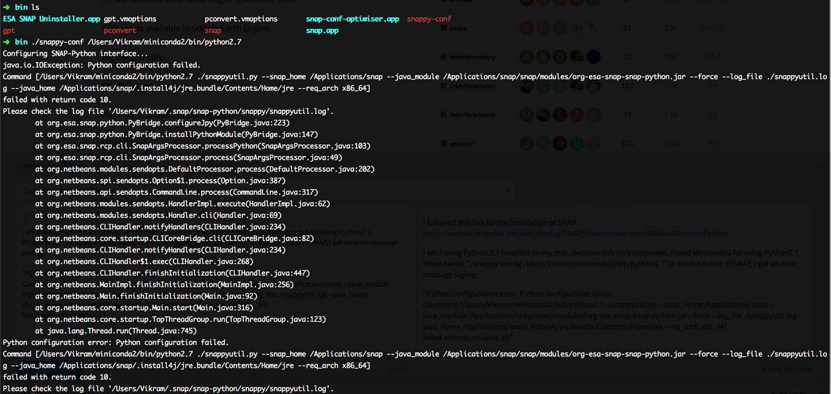This screenshot has height=394, width=831.
Task: Click 'snap-conf-optimiser.app' in the terminal listing
Action: (x=352, y=19)
